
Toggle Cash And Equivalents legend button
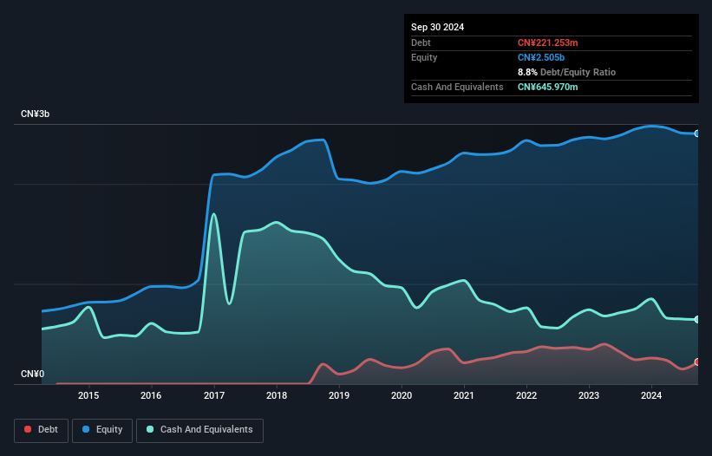pyautogui.click(x=199, y=430)
